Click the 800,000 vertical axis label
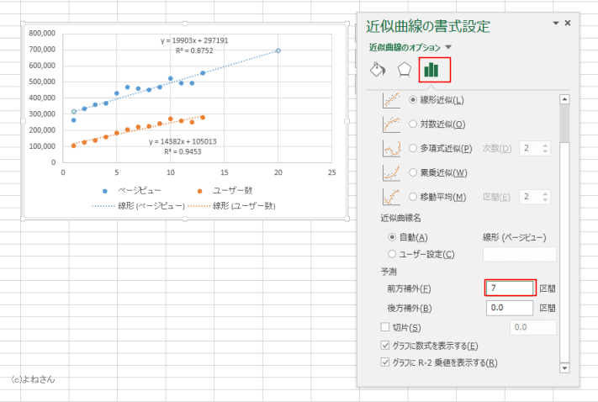This screenshot has width=598, height=402. point(42,33)
